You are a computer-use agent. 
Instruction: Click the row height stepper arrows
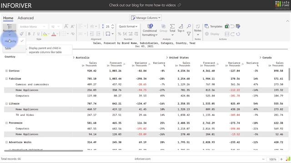pos(112,26)
